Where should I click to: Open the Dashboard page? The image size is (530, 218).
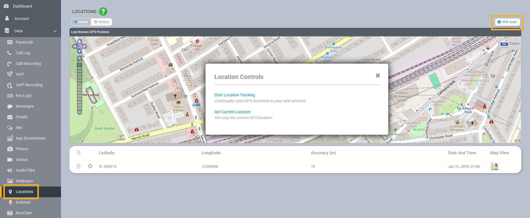click(x=22, y=6)
